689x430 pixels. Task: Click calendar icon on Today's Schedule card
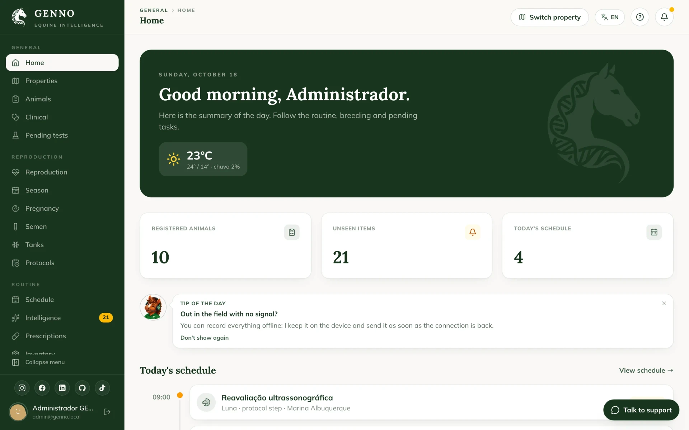tap(654, 232)
